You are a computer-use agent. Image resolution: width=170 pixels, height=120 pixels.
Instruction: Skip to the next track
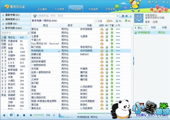pyautogui.click(x=18, y=115)
